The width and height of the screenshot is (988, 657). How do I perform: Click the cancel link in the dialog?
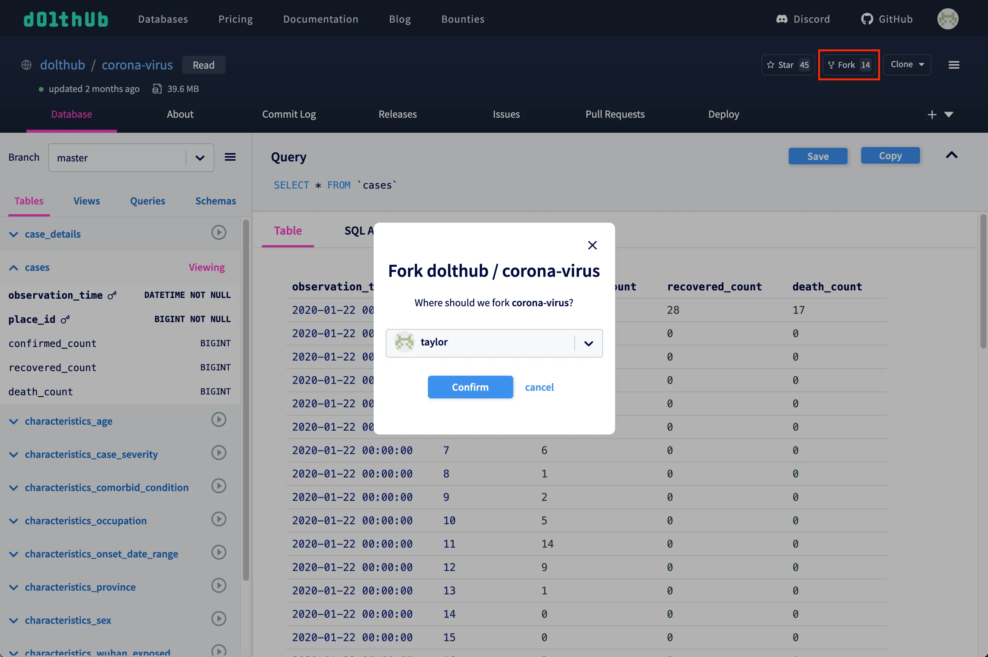[x=539, y=387]
